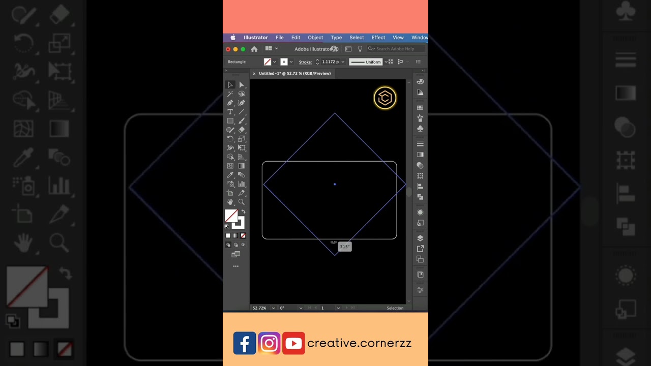651x366 pixels.
Task: Open the Apple menu
Action: pos(233,38)
